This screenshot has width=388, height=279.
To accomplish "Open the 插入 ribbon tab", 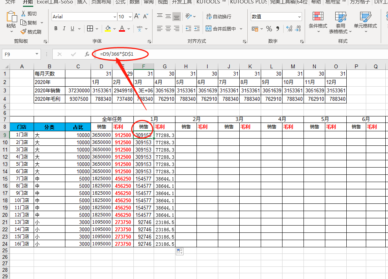I will 82,2.
